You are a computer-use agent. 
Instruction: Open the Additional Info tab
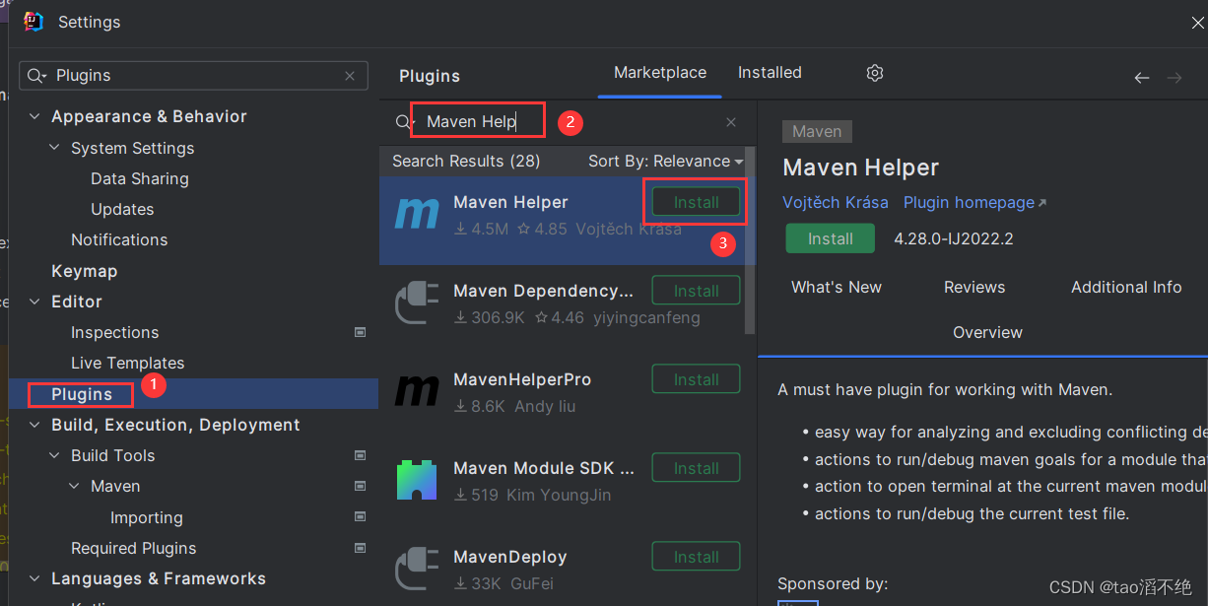tap(1126, 288)
